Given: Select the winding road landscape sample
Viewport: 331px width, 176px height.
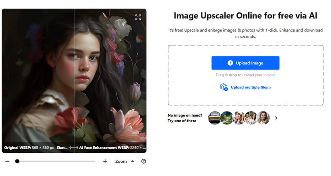Looking at the screenshot, I should pyautogui.click(x=227, y=118).
